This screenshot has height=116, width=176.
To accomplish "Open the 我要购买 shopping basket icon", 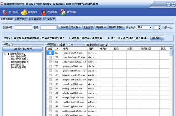I will 24,12.
